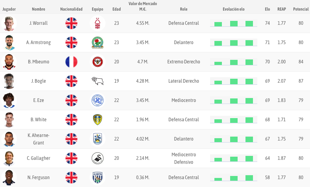Click C. Gallagher's elo evolution chart
Image resolution: width=310 pixels, height=187 pixels.
234,158
